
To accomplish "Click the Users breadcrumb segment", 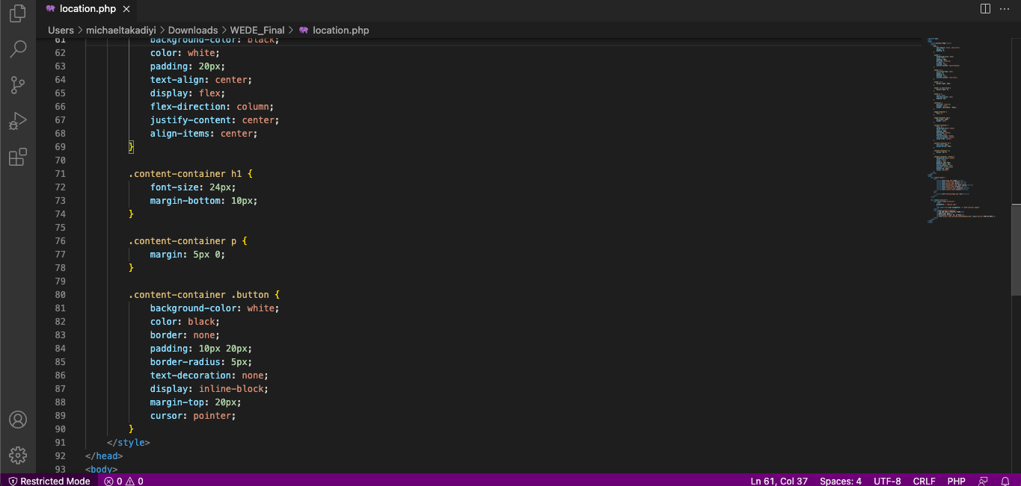I will (61, 31).
